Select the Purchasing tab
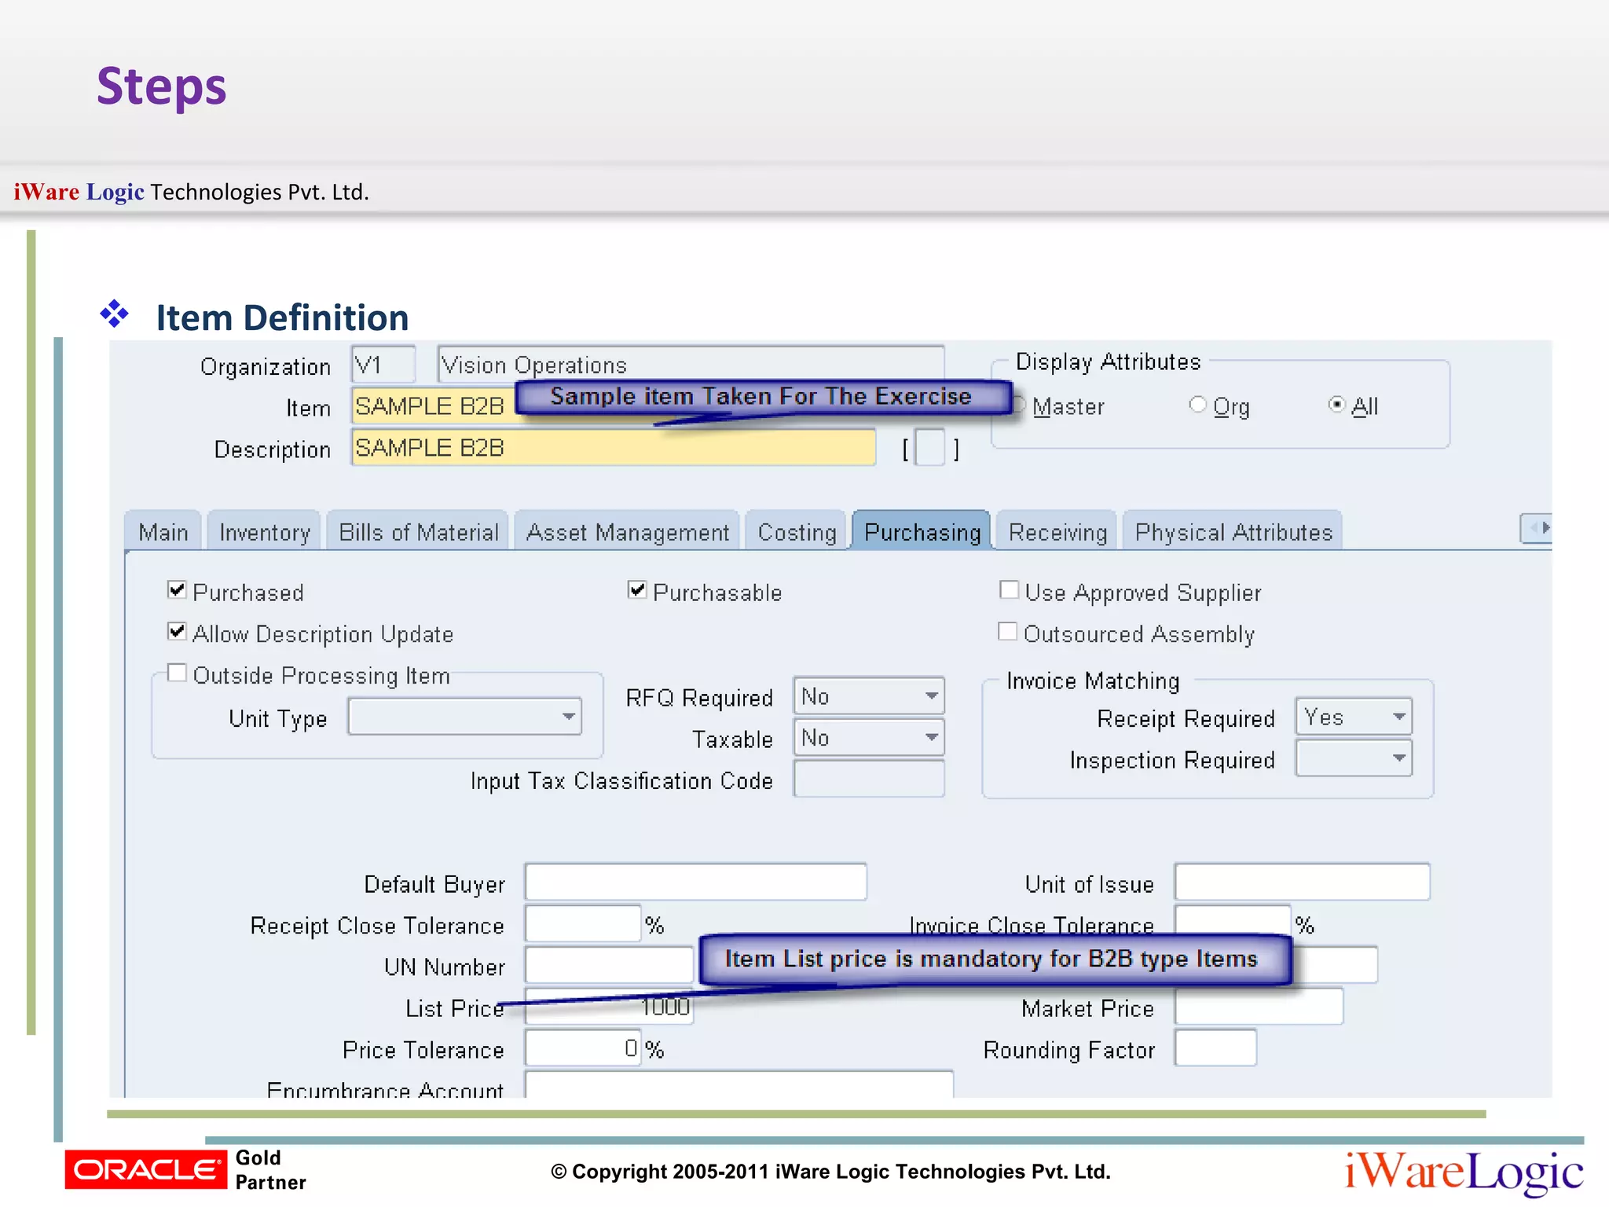1609x1207 pixels. pyautogui.click(x=922, y=532)
